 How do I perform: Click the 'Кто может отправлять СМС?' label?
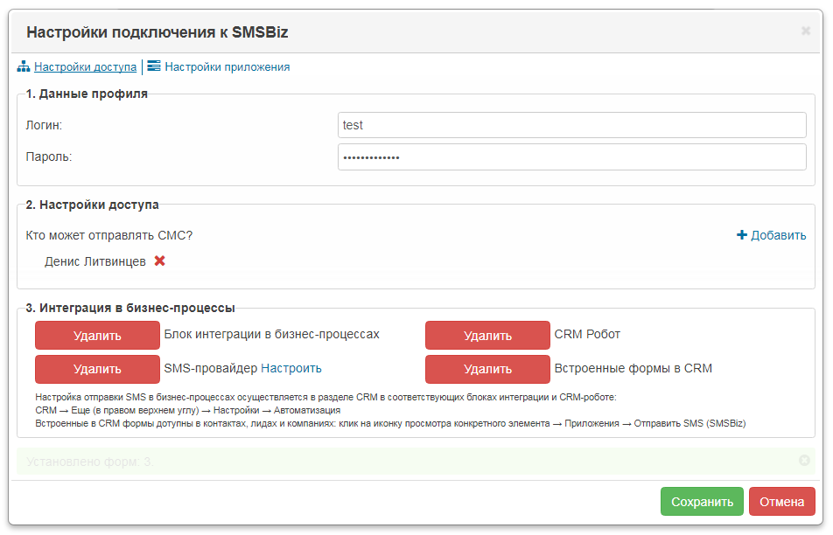[x=108, y=235]
